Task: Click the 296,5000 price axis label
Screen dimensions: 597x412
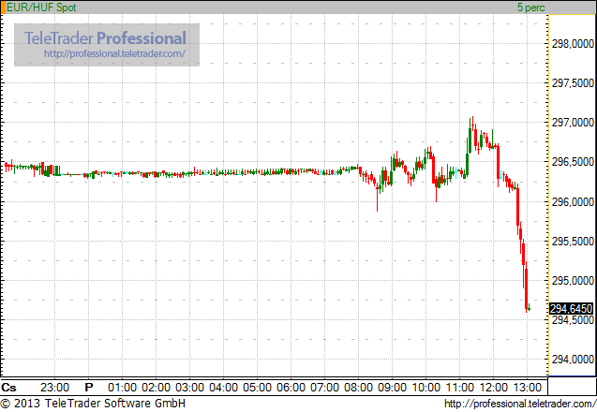Action: point(573,162)
